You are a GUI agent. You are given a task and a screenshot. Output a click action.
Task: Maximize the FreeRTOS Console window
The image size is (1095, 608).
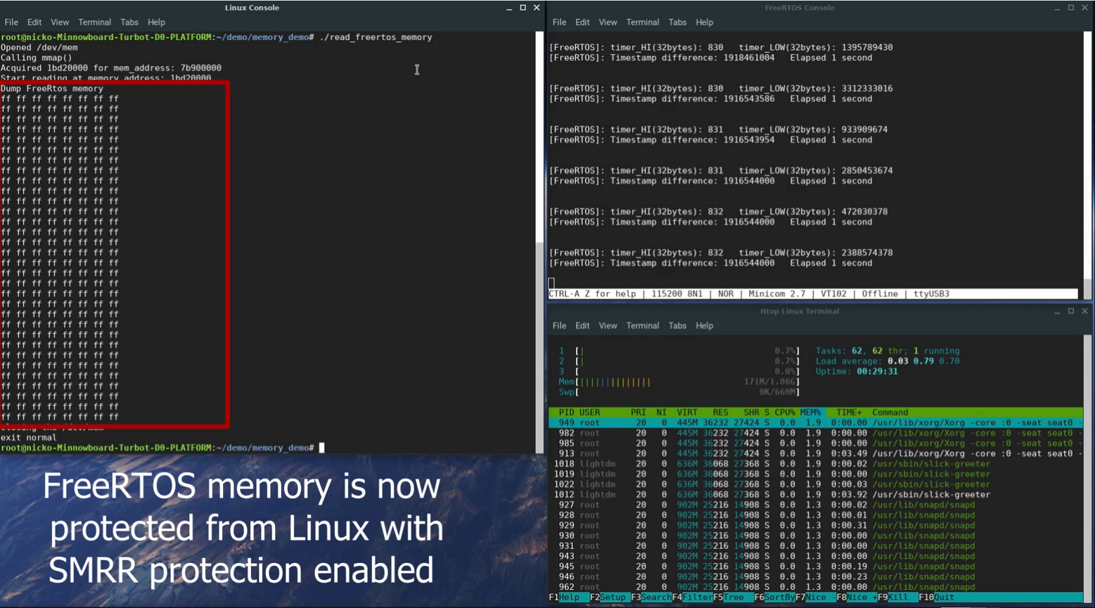(1071, 8)
